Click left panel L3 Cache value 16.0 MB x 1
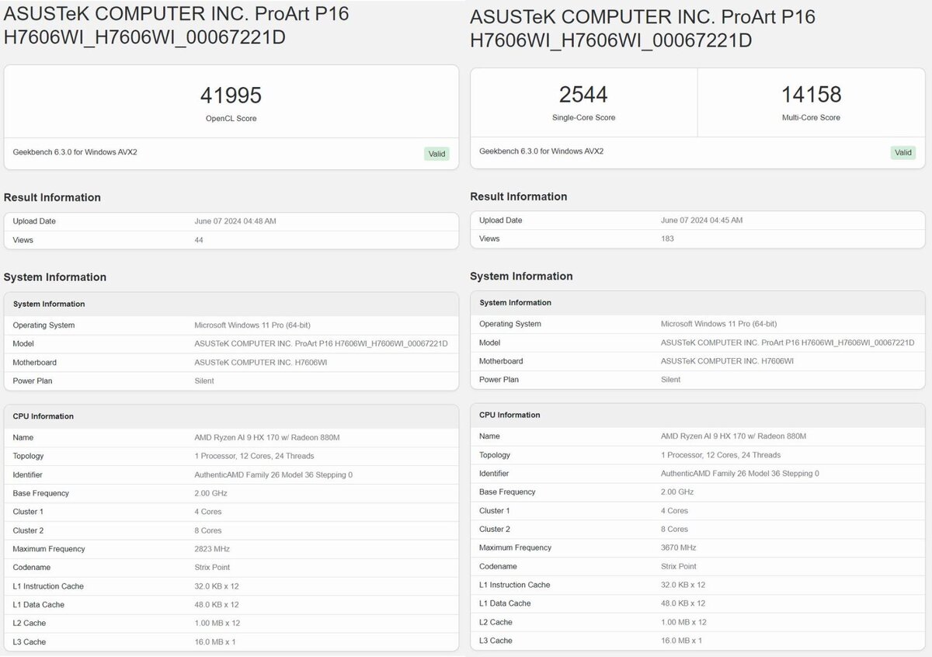Screen dimensions: 932x657 tap(215, 642)
